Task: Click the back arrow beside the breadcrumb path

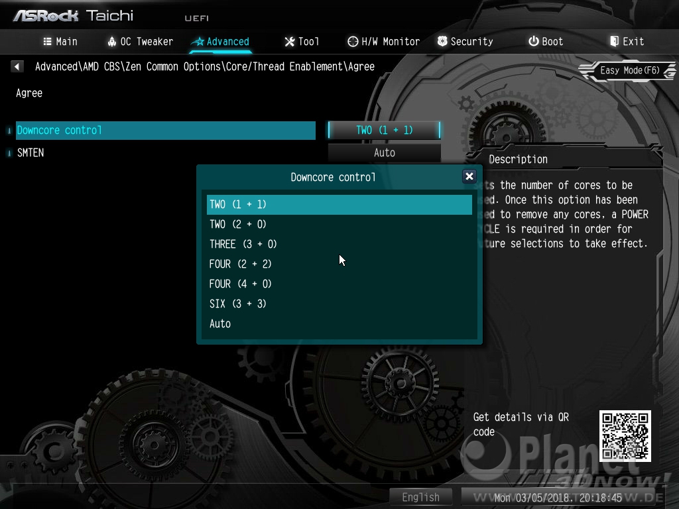Action: pyautogui.click(x=17, y=67)
